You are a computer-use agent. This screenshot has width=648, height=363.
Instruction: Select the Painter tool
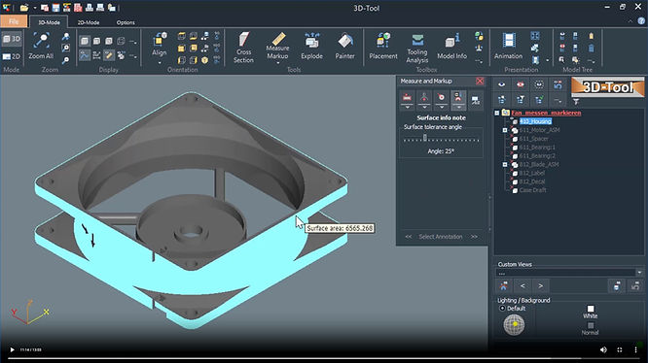(x=344, y=47)
